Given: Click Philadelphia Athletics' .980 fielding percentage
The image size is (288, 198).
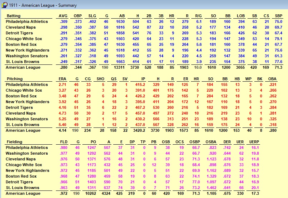Looking at the screenshot, I should tap(63, 148).
